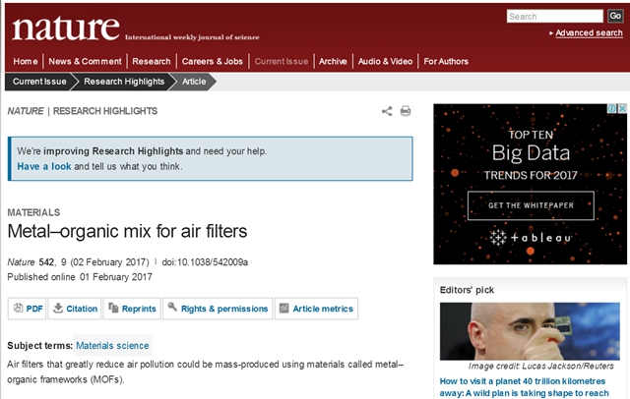Open the Archive menu item
Viewport: 630px width, 399px height.
pyautogui.click(x=333, y=61)
